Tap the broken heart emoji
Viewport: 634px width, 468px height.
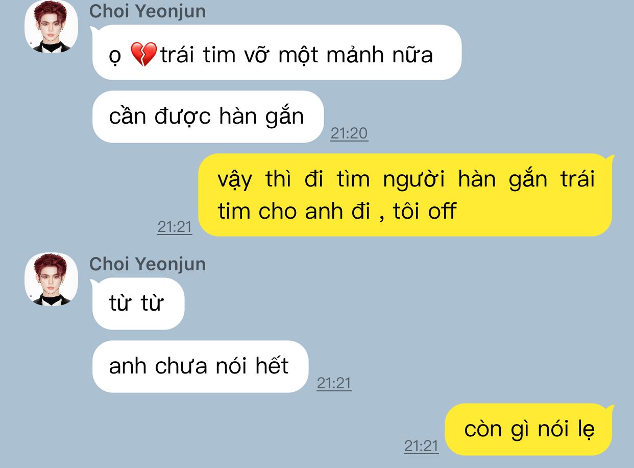point(143,54)
